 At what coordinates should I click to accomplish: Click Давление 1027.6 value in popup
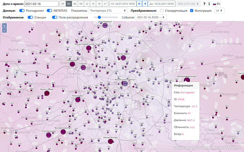click(191, 120)
